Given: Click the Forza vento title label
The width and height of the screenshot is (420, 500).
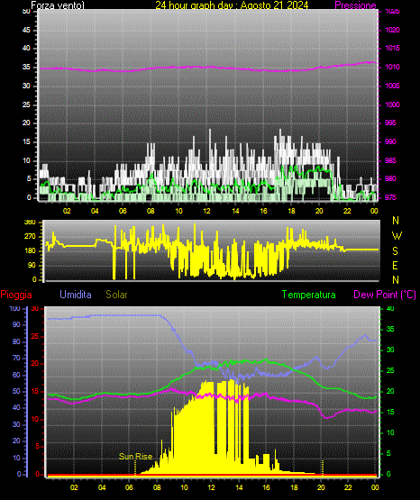Looking at the screenshot, I should click(58, 5).
